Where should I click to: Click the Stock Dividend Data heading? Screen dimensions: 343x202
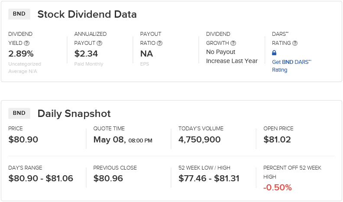pyautogui.click(x=87, y=14)
